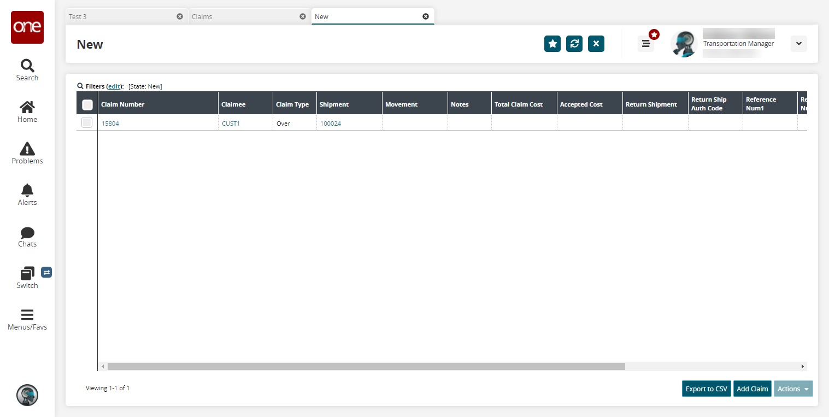The image size is (829, 417).
Task: Open shipment 100024 link
Action: click(x=331, y=124)
